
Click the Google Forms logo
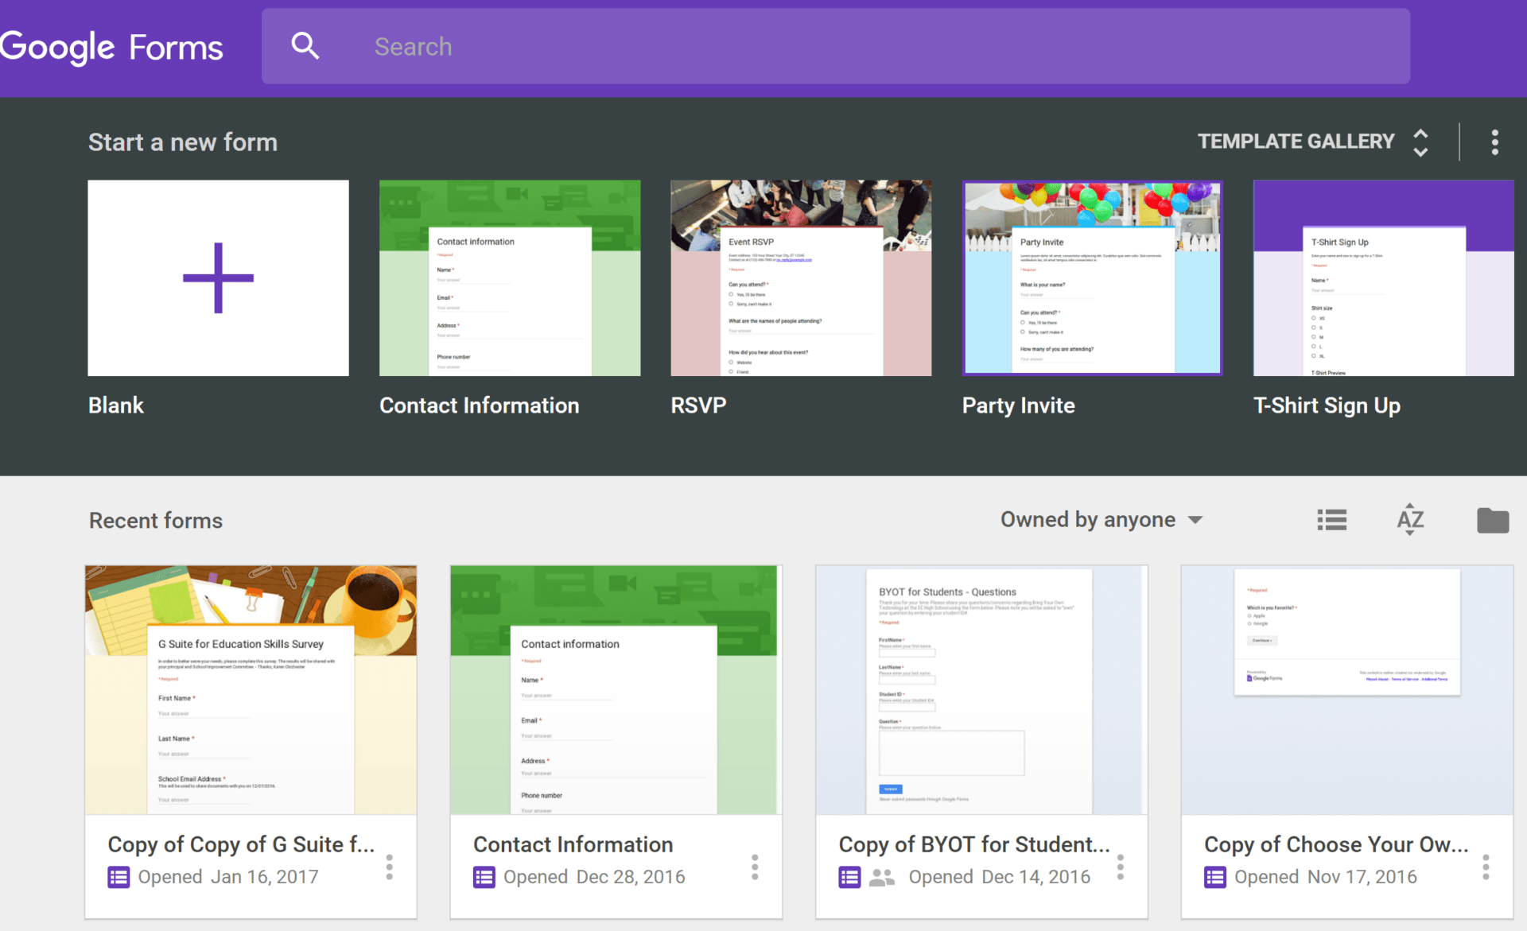pyautogui.click(x=111, y=48)
